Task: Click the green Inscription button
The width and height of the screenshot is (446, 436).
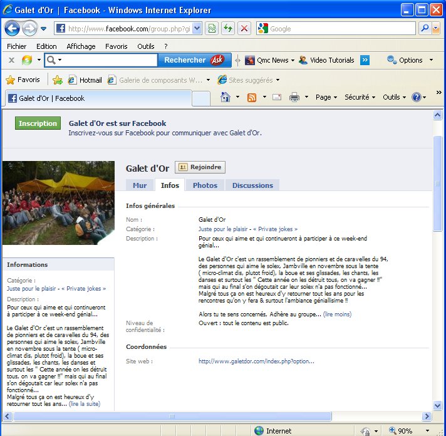Action: click(x=38, y=123)
